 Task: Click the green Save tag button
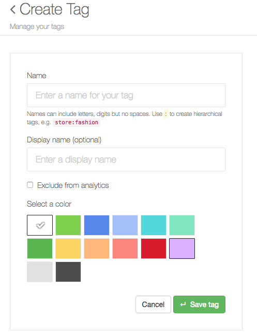pos(199,304)
